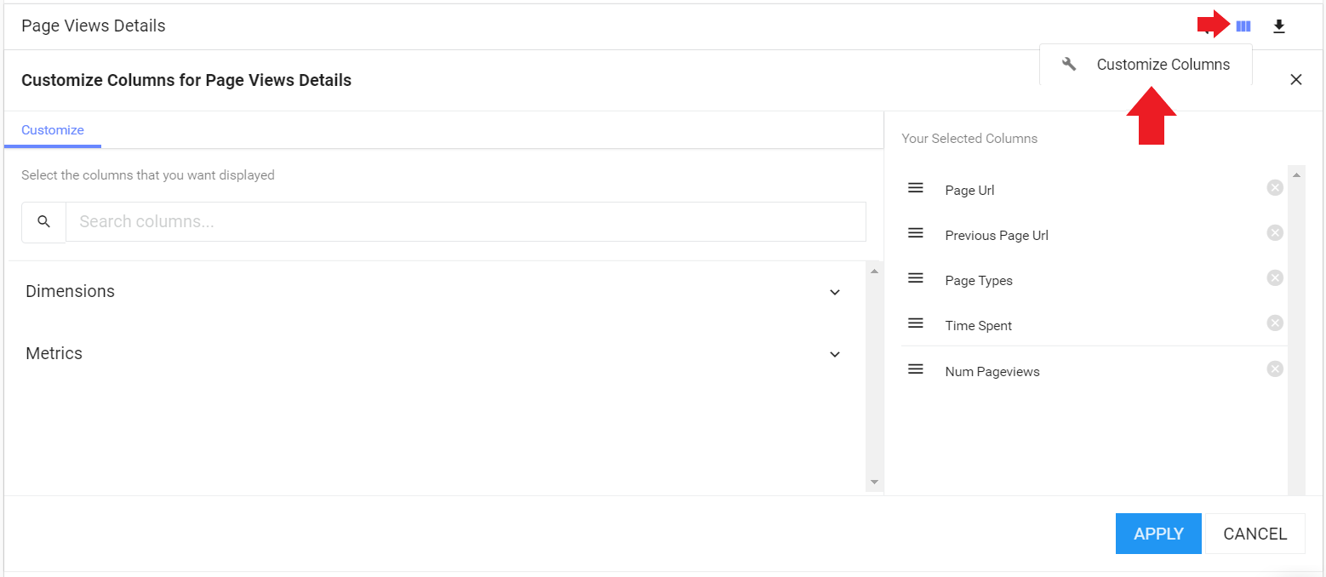Grab the Page Url reorder handle

pyautogui.click(x=916, y=188)
